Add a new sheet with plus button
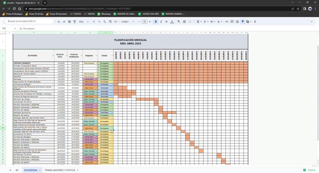Image resolution: width=319 pixels, height=173 pixels. coord(10,170)
